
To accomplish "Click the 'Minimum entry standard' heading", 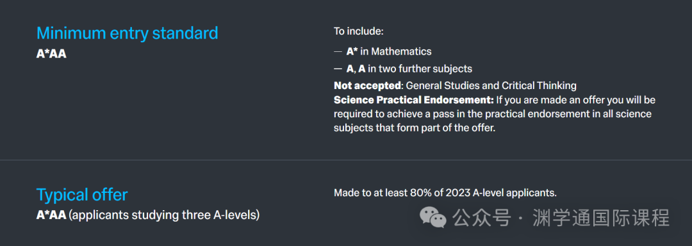I will coord(127,33).
